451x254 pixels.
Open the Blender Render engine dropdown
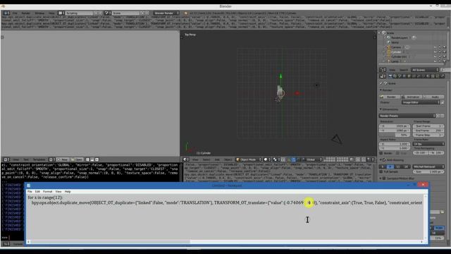pos(166,13)
